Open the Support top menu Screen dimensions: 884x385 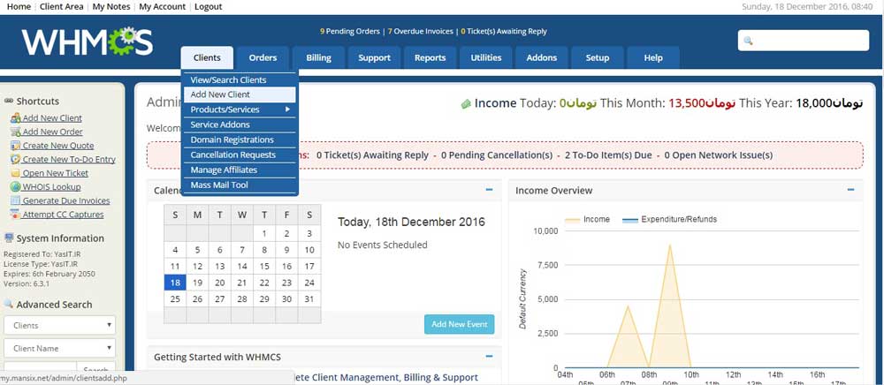pos(374,57)
